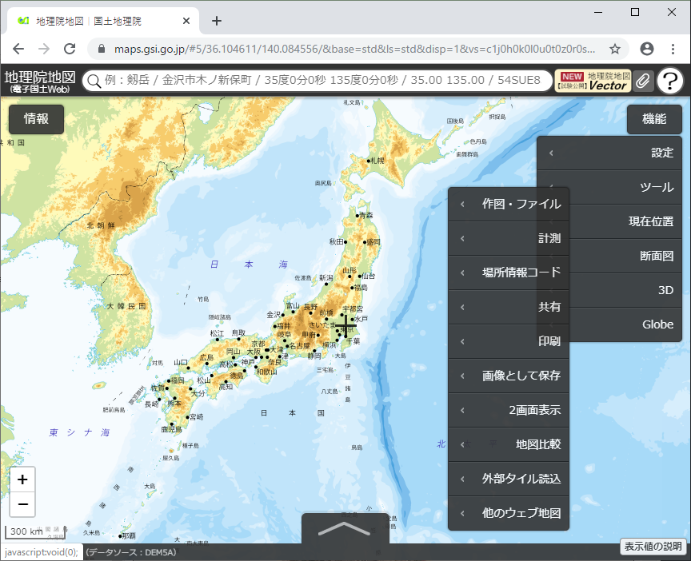
Task: Click the 大韓民国 label on map
Action: (x=126, y=306)
